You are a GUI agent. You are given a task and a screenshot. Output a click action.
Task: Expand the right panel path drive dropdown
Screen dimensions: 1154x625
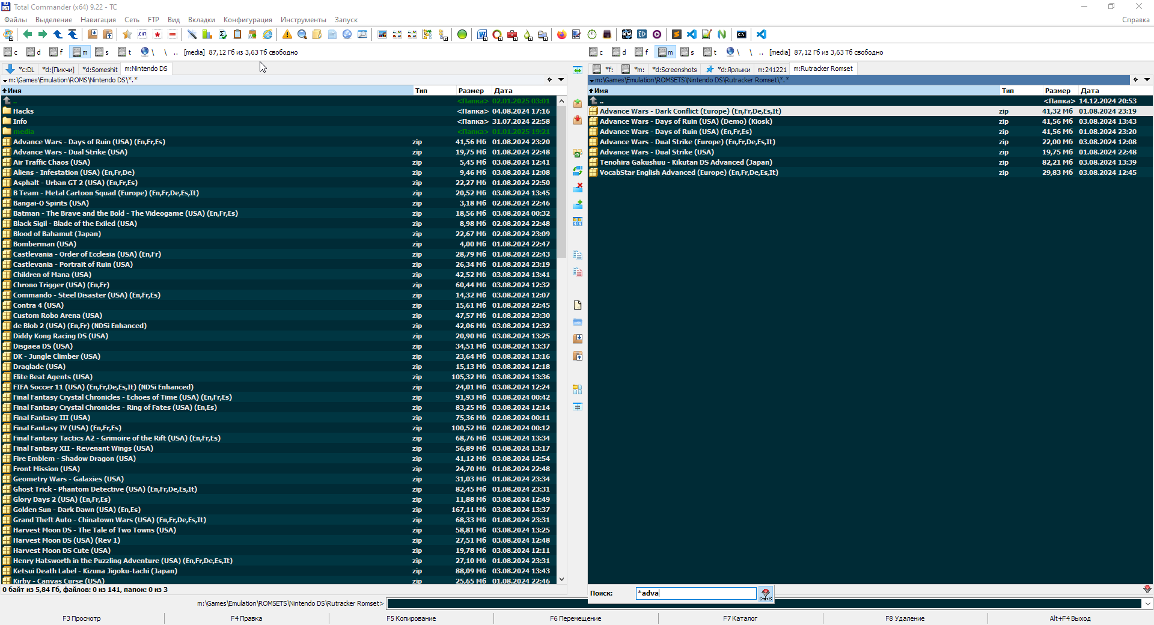pos(591,81)
